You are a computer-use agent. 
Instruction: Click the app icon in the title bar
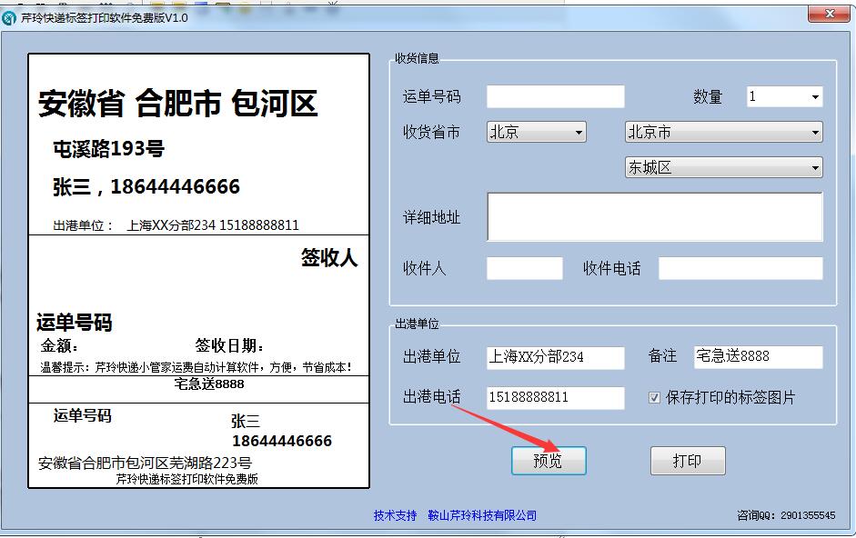pyautogui.click(x=9, y=18)
